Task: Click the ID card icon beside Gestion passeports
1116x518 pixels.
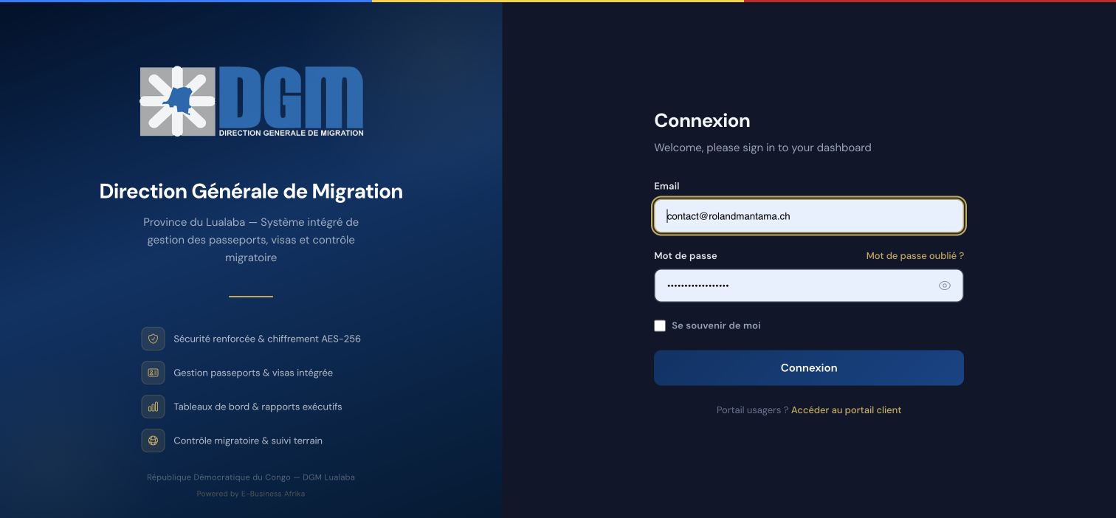Action: coord(153,373)
